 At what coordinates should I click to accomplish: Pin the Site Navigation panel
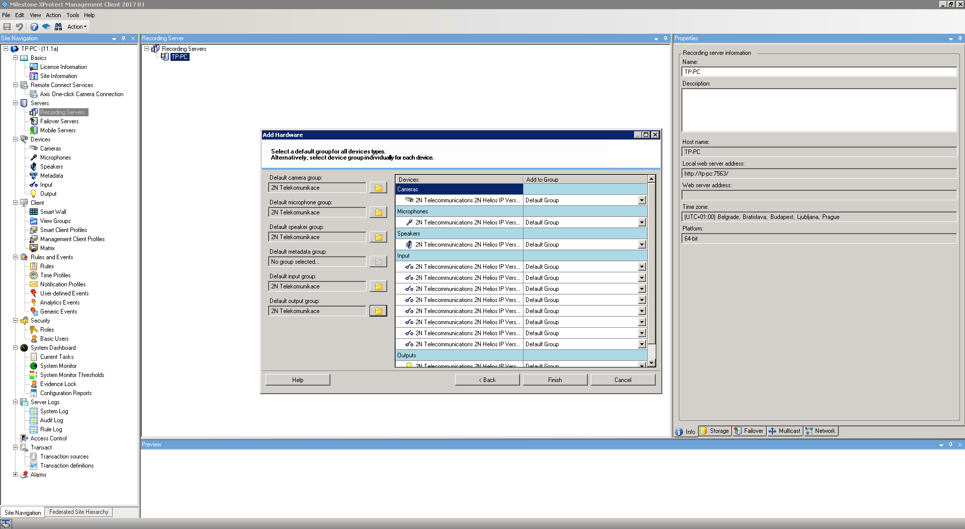click(x=123, y=38)
